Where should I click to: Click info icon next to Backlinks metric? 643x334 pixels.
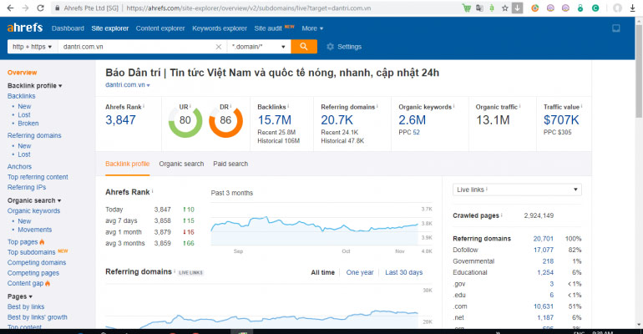[288, 106]
